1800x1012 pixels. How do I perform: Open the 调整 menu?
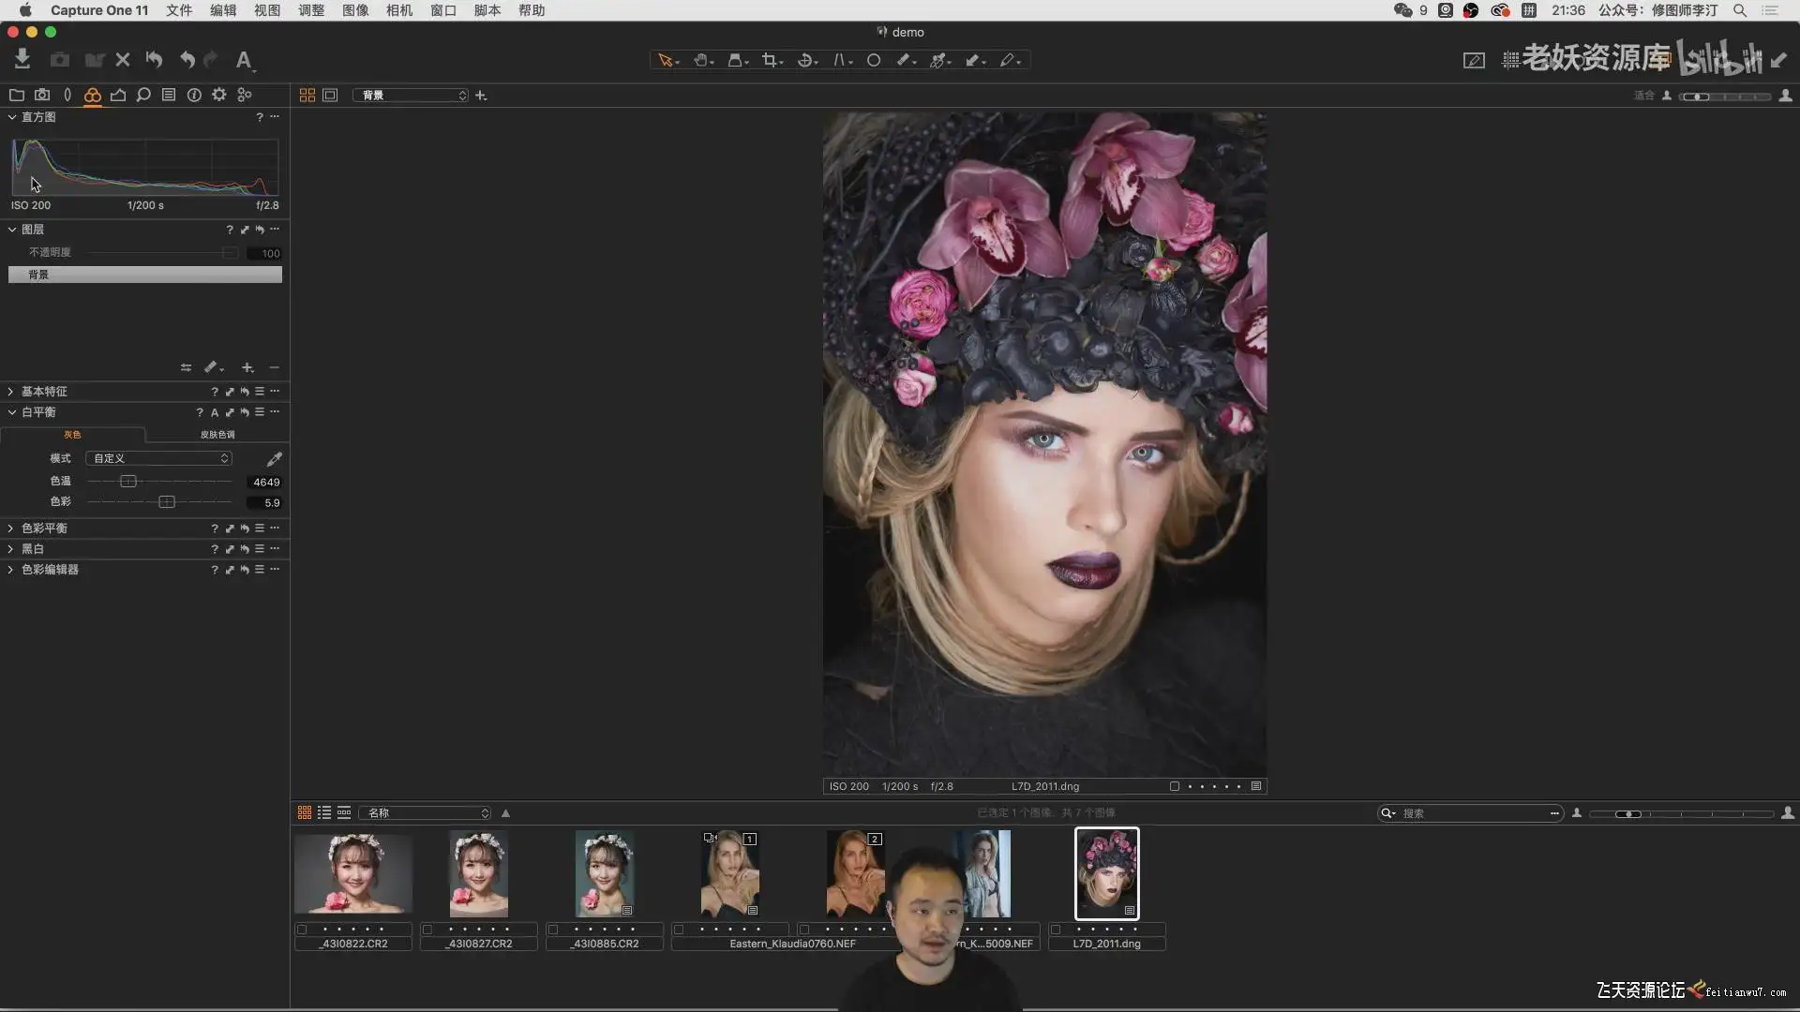point(310,10)
